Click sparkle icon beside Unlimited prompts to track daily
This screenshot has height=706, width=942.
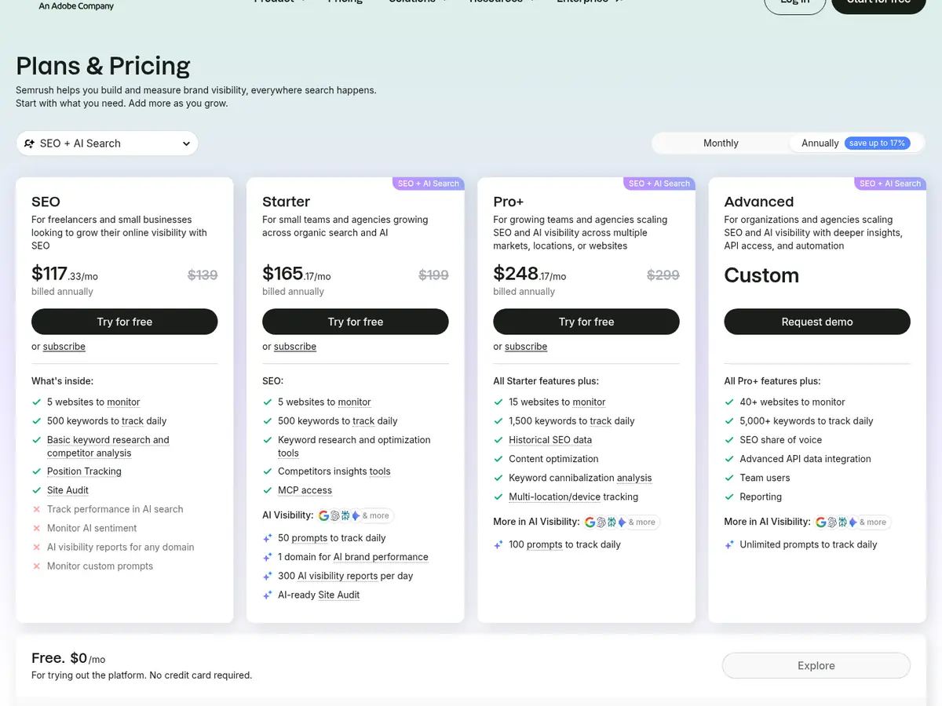click(729, 544)
